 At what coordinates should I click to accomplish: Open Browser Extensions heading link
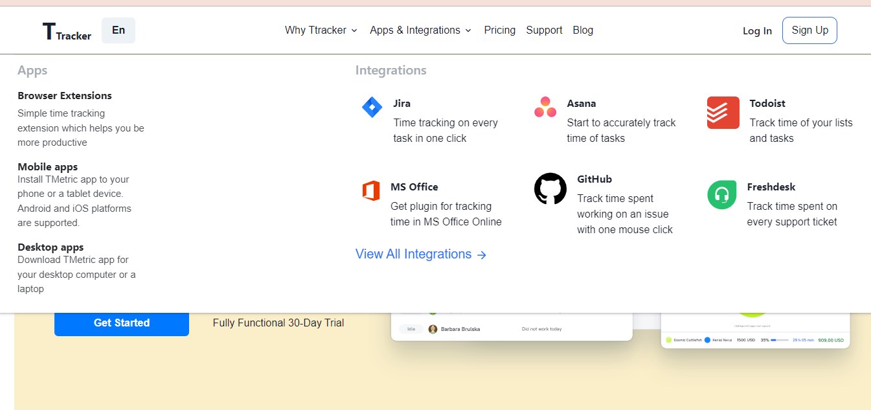click(65, 96)
